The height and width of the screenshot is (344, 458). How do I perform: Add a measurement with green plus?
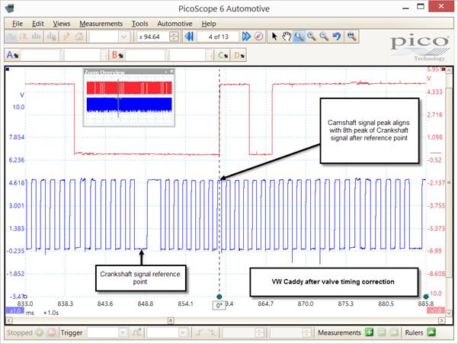point(369,333)
